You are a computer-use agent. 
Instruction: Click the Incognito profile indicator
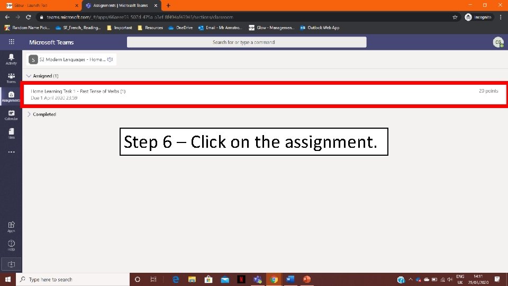coord(478,17)
